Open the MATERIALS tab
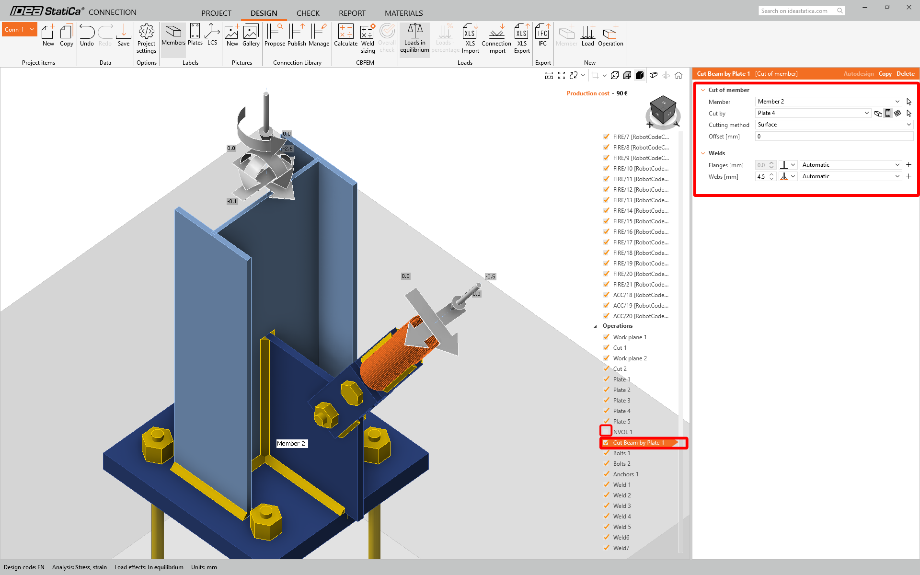Screen dimensions: 920x575 coord(403,13)
